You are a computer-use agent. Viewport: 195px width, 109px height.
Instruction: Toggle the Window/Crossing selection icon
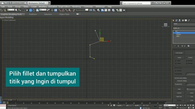pos(27,10)
